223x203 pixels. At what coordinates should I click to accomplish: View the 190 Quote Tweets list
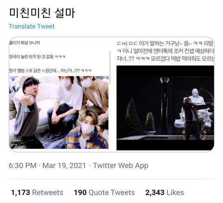105,192
